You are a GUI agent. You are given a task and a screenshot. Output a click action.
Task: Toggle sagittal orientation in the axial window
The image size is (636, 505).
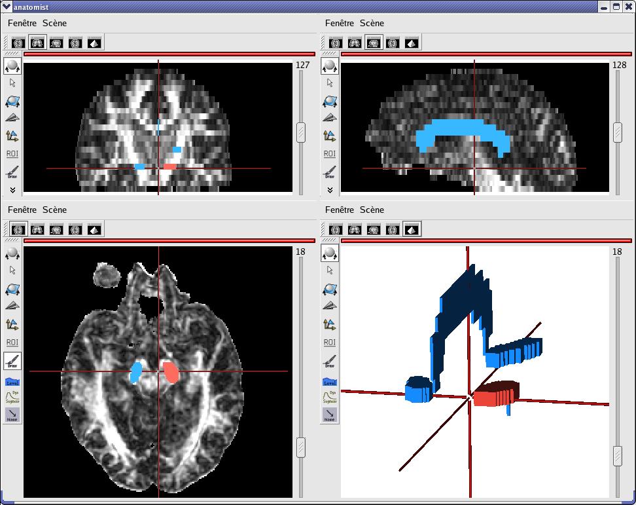[56, 229]
